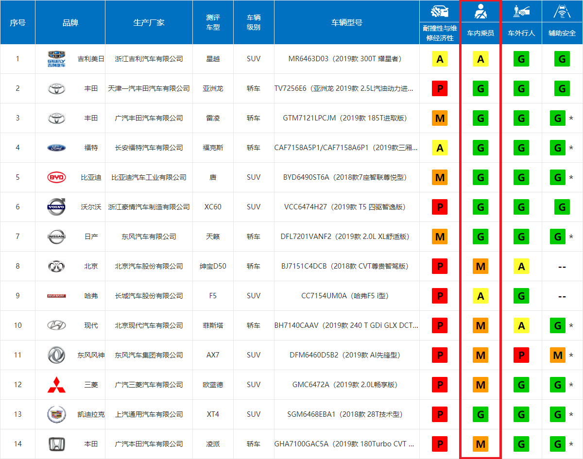Click manufacturer 长安福特汽车有限公司
583x459 pixels.
(x=149, y=148)
